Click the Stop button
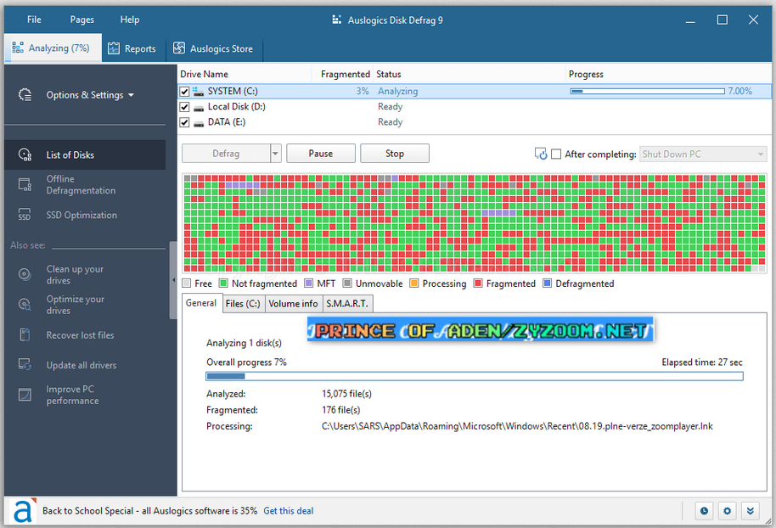 (395, 154)
